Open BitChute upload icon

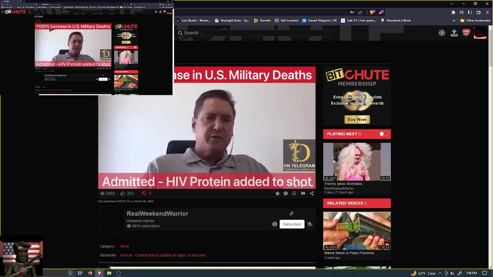pos(454,33)
